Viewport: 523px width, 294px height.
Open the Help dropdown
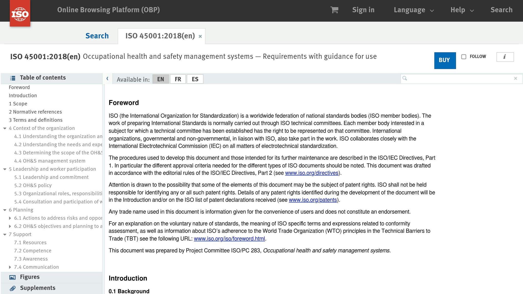click(462, 10)
